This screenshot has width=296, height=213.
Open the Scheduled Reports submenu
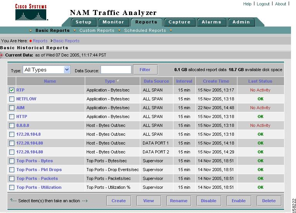coord(145,30)
